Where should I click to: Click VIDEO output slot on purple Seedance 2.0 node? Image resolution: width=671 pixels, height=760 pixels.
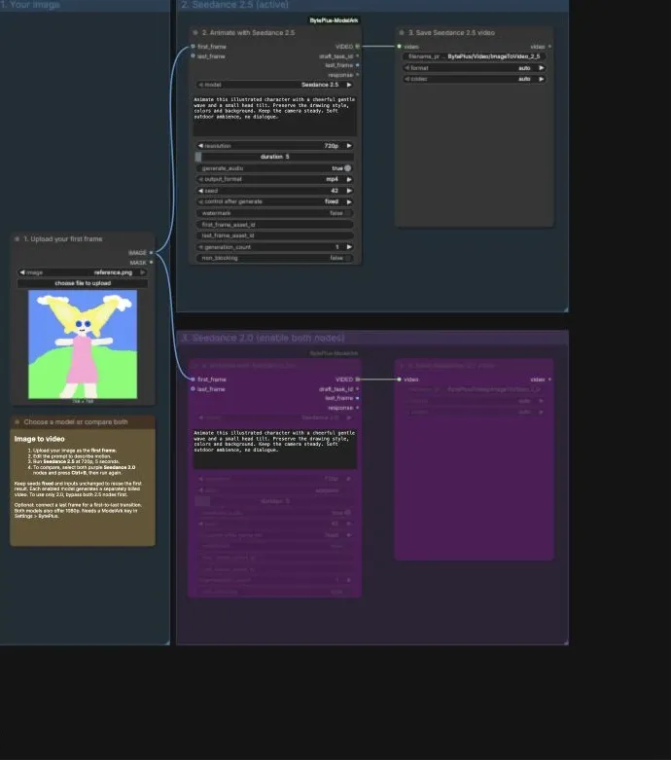(x=358, y=380)
